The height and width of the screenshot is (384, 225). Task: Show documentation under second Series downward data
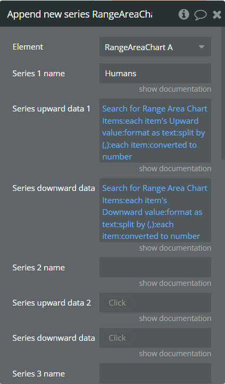(x=175, y=354)
